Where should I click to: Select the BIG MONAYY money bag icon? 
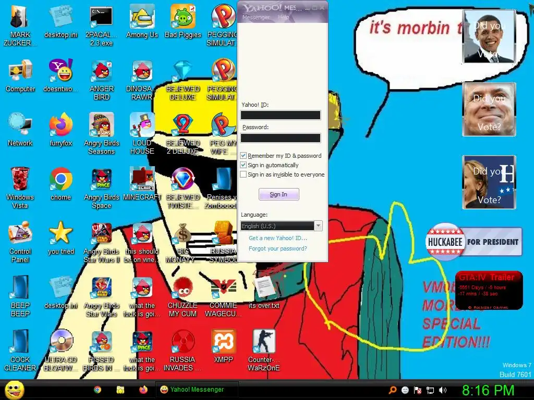click(x=183, y=242)
